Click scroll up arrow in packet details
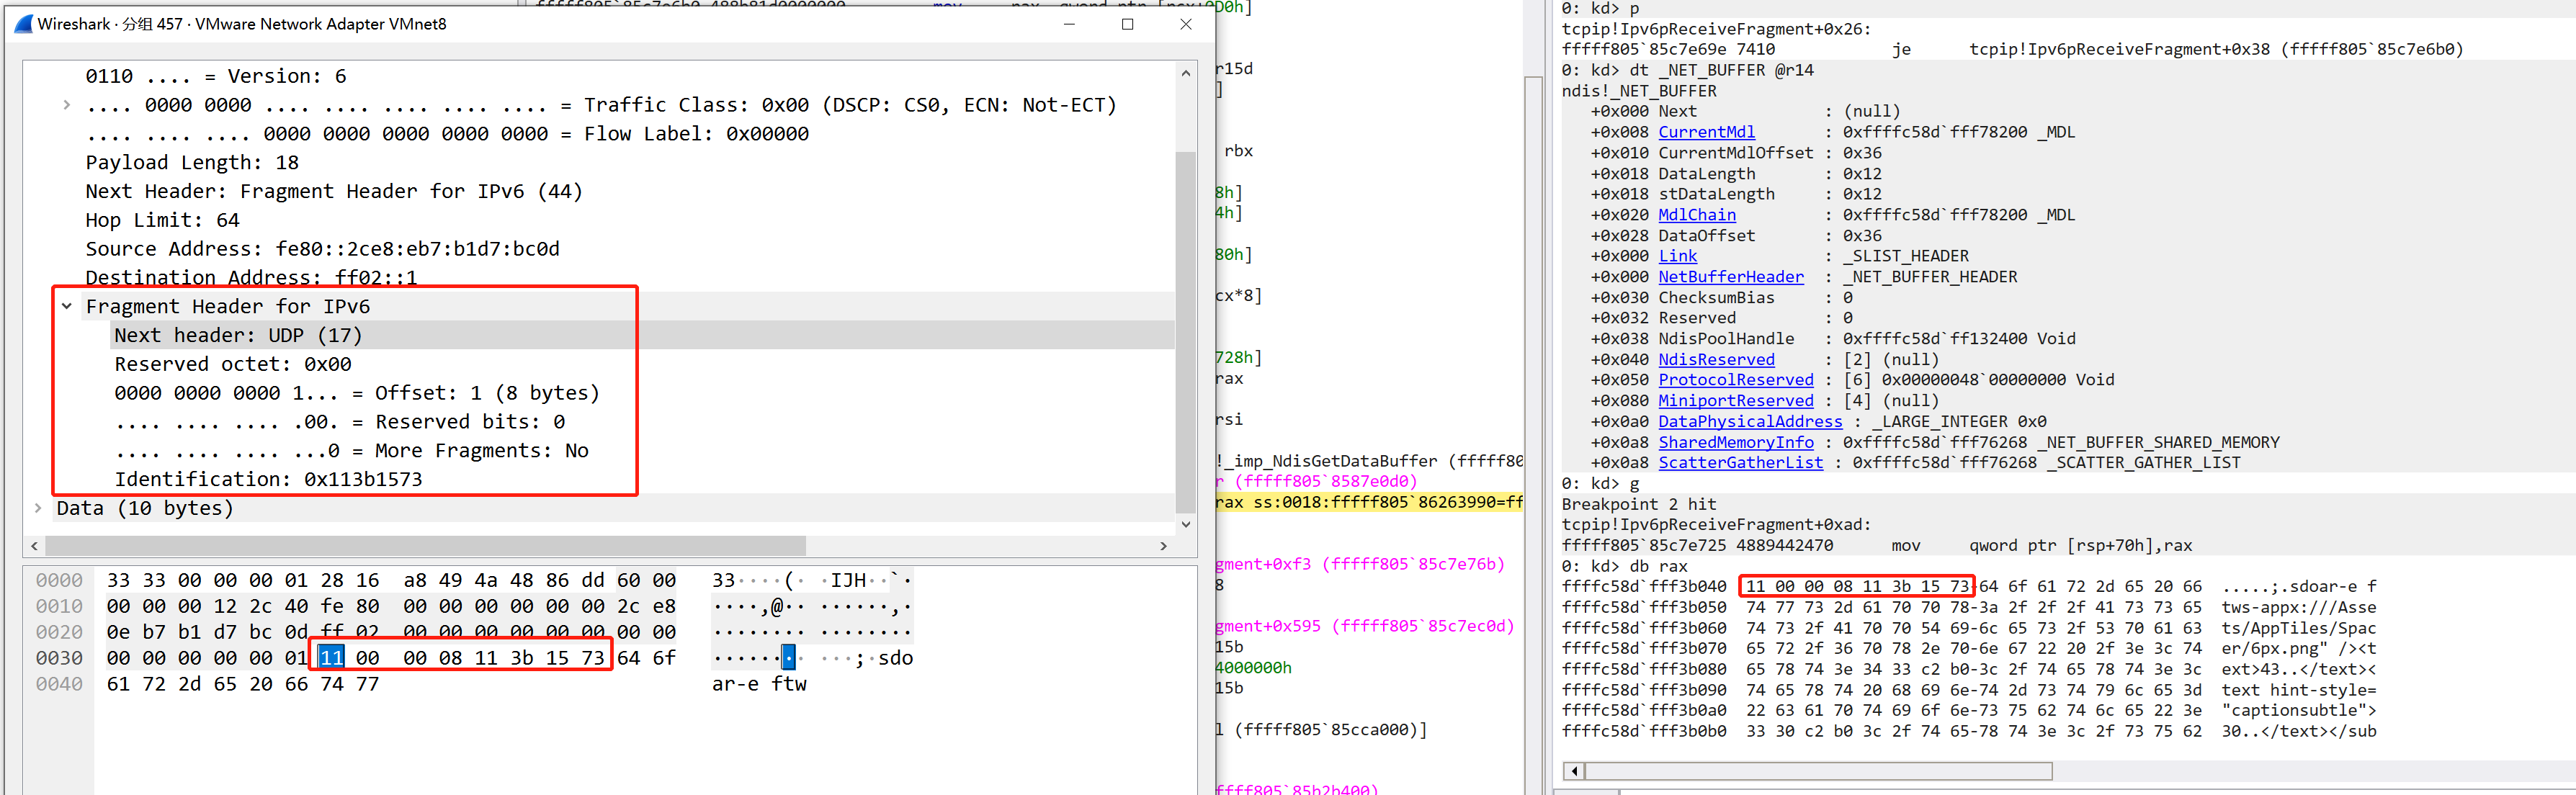The height and width of the screenshot is (795, 2576). point(1186,73)
